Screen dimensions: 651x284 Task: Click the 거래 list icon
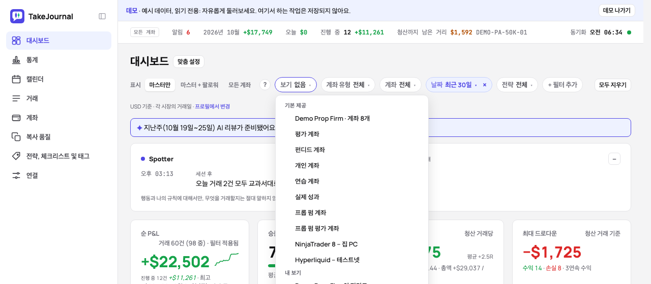16,98
